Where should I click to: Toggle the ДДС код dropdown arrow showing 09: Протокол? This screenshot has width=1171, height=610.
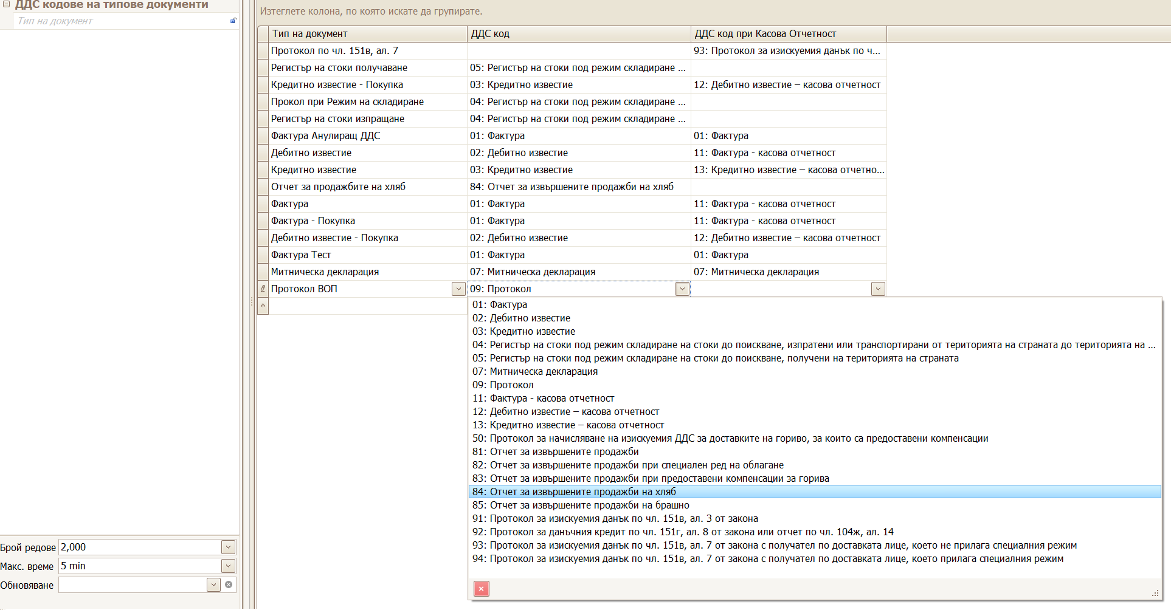pos(682,289)
